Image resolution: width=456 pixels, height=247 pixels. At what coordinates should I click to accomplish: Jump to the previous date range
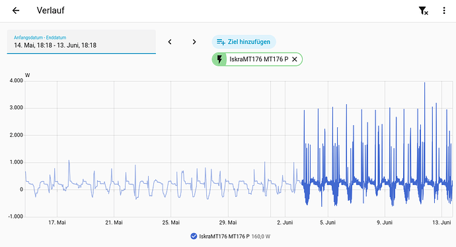[170, 41]
